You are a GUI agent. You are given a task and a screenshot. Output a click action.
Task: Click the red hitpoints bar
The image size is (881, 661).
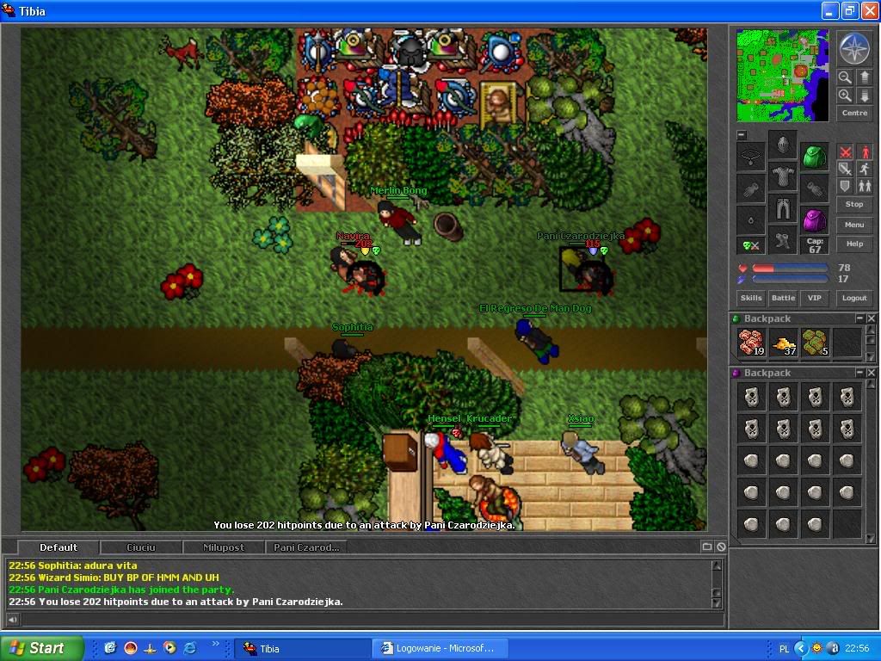point(790,269)
